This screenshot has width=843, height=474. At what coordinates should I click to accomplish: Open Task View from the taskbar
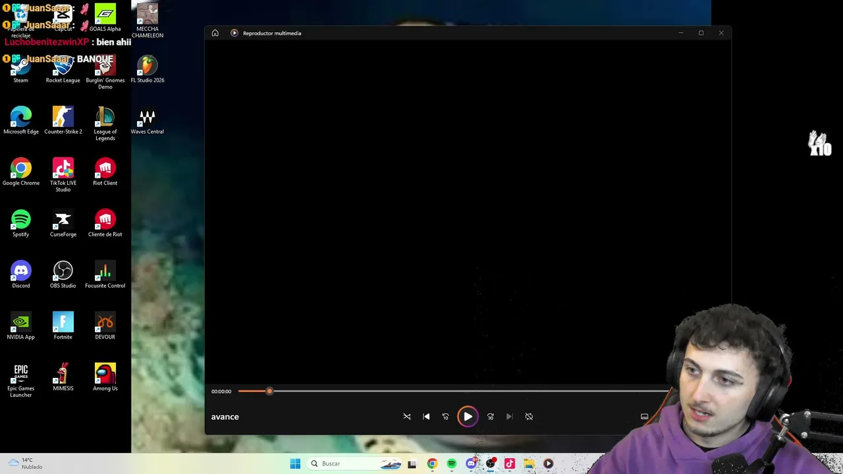(x=412, y=463)
